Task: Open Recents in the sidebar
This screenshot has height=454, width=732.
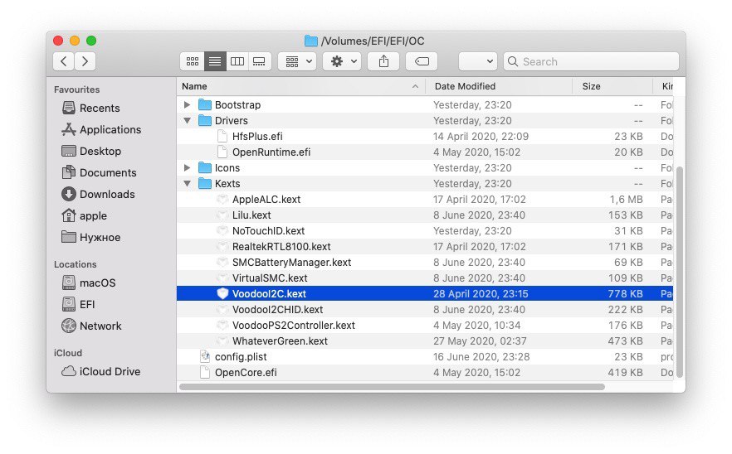Action: coord(91,109)
